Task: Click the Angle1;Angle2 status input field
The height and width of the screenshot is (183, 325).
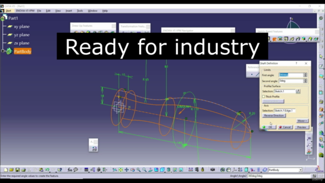Action: [x=279, y=176]
